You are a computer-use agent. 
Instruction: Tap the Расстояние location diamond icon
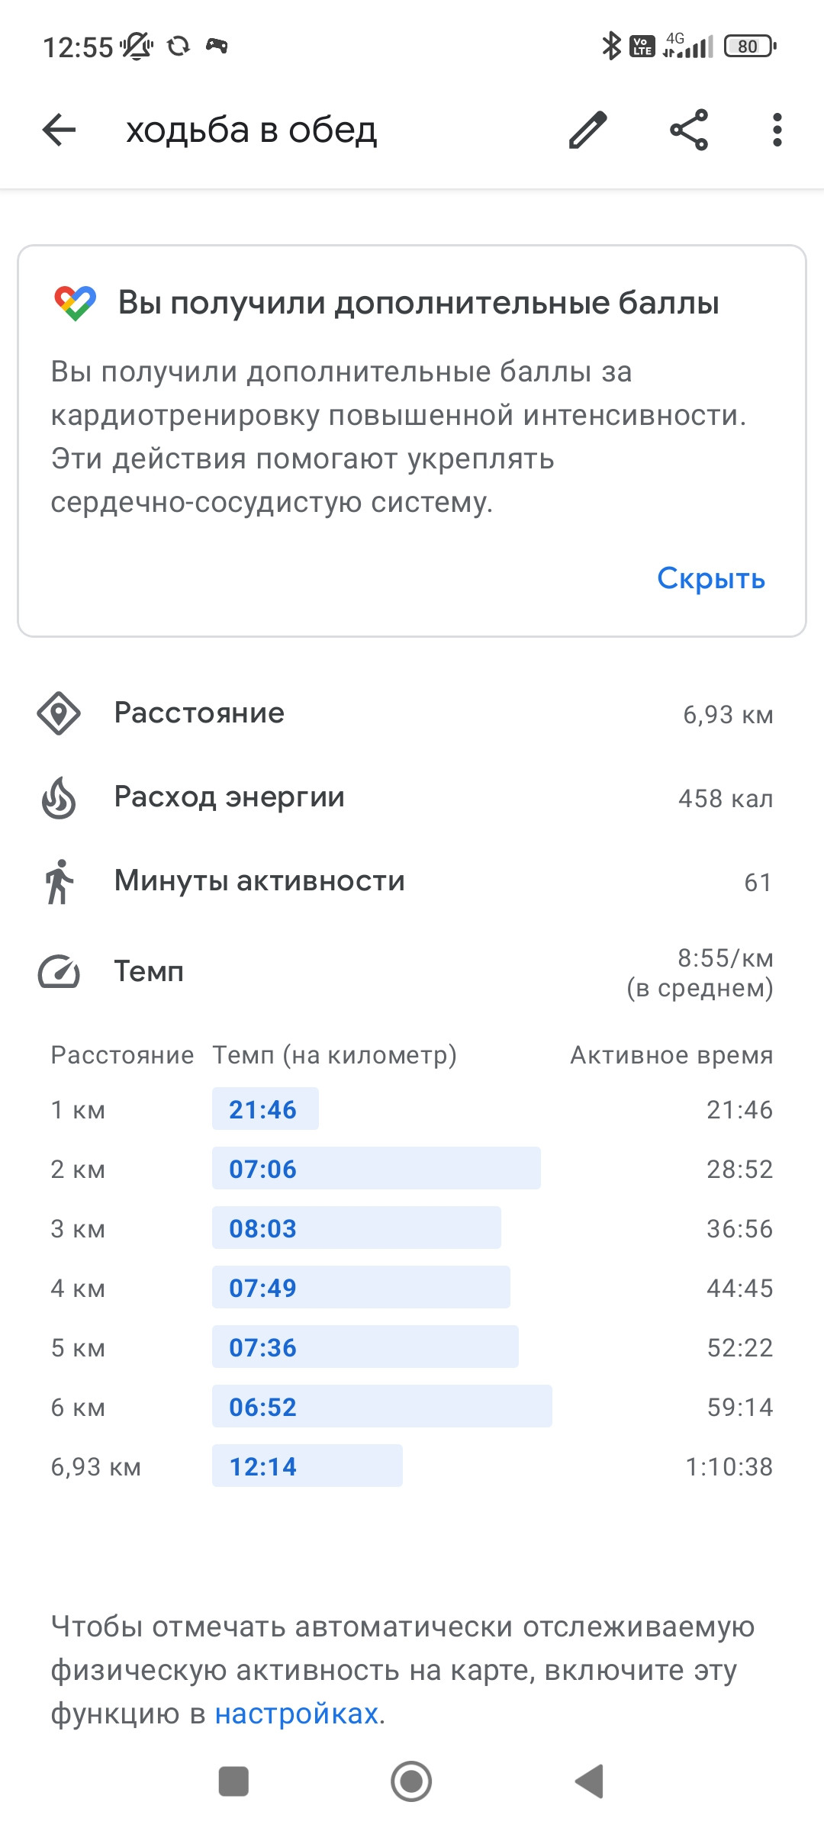pos(59,713)
